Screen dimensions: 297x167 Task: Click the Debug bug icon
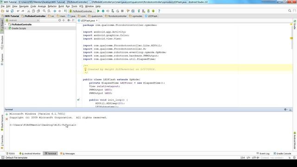click(103, 11)
